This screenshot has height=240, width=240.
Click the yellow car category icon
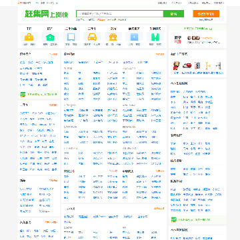point(92,37)
